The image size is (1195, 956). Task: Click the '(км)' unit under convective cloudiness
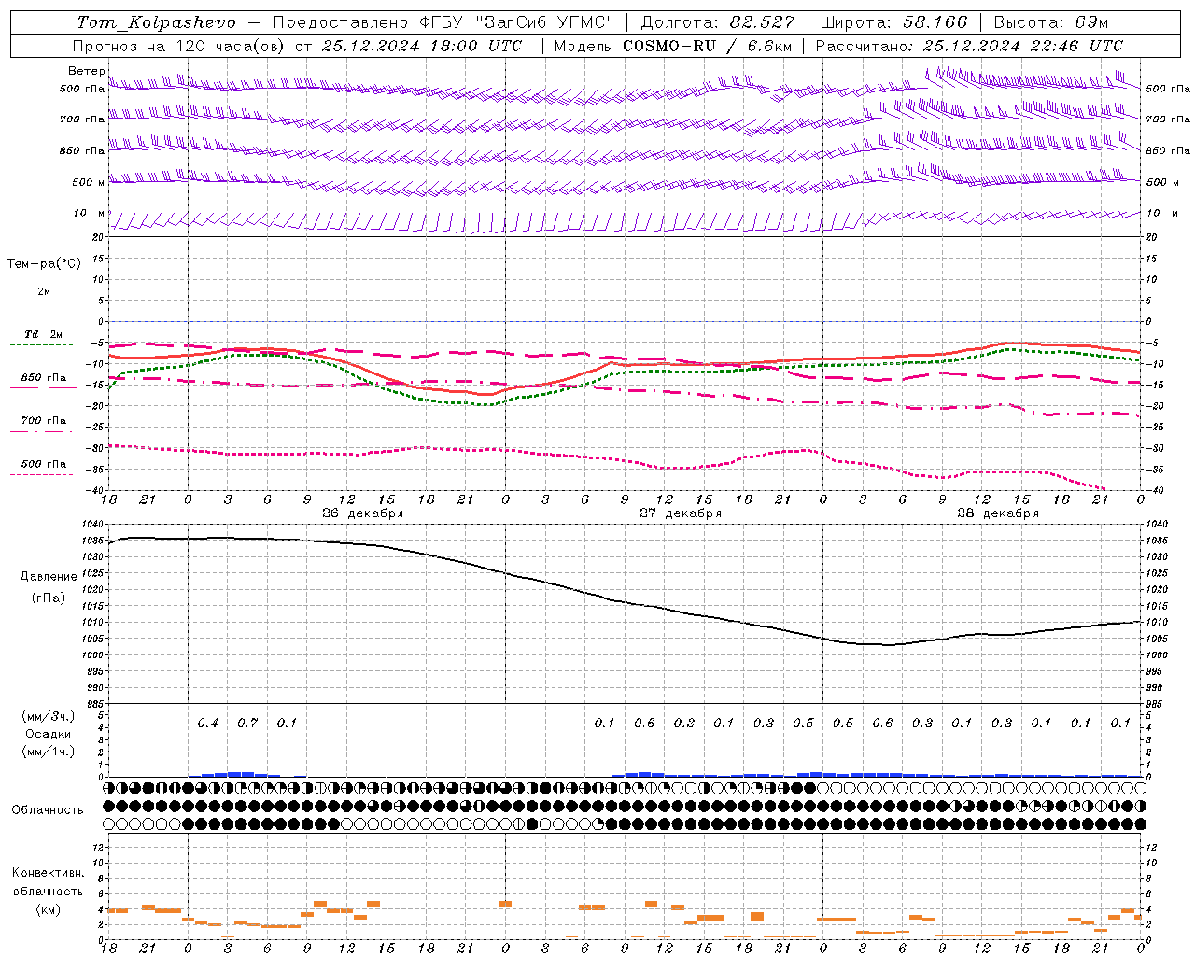click(x=49, y=909)
